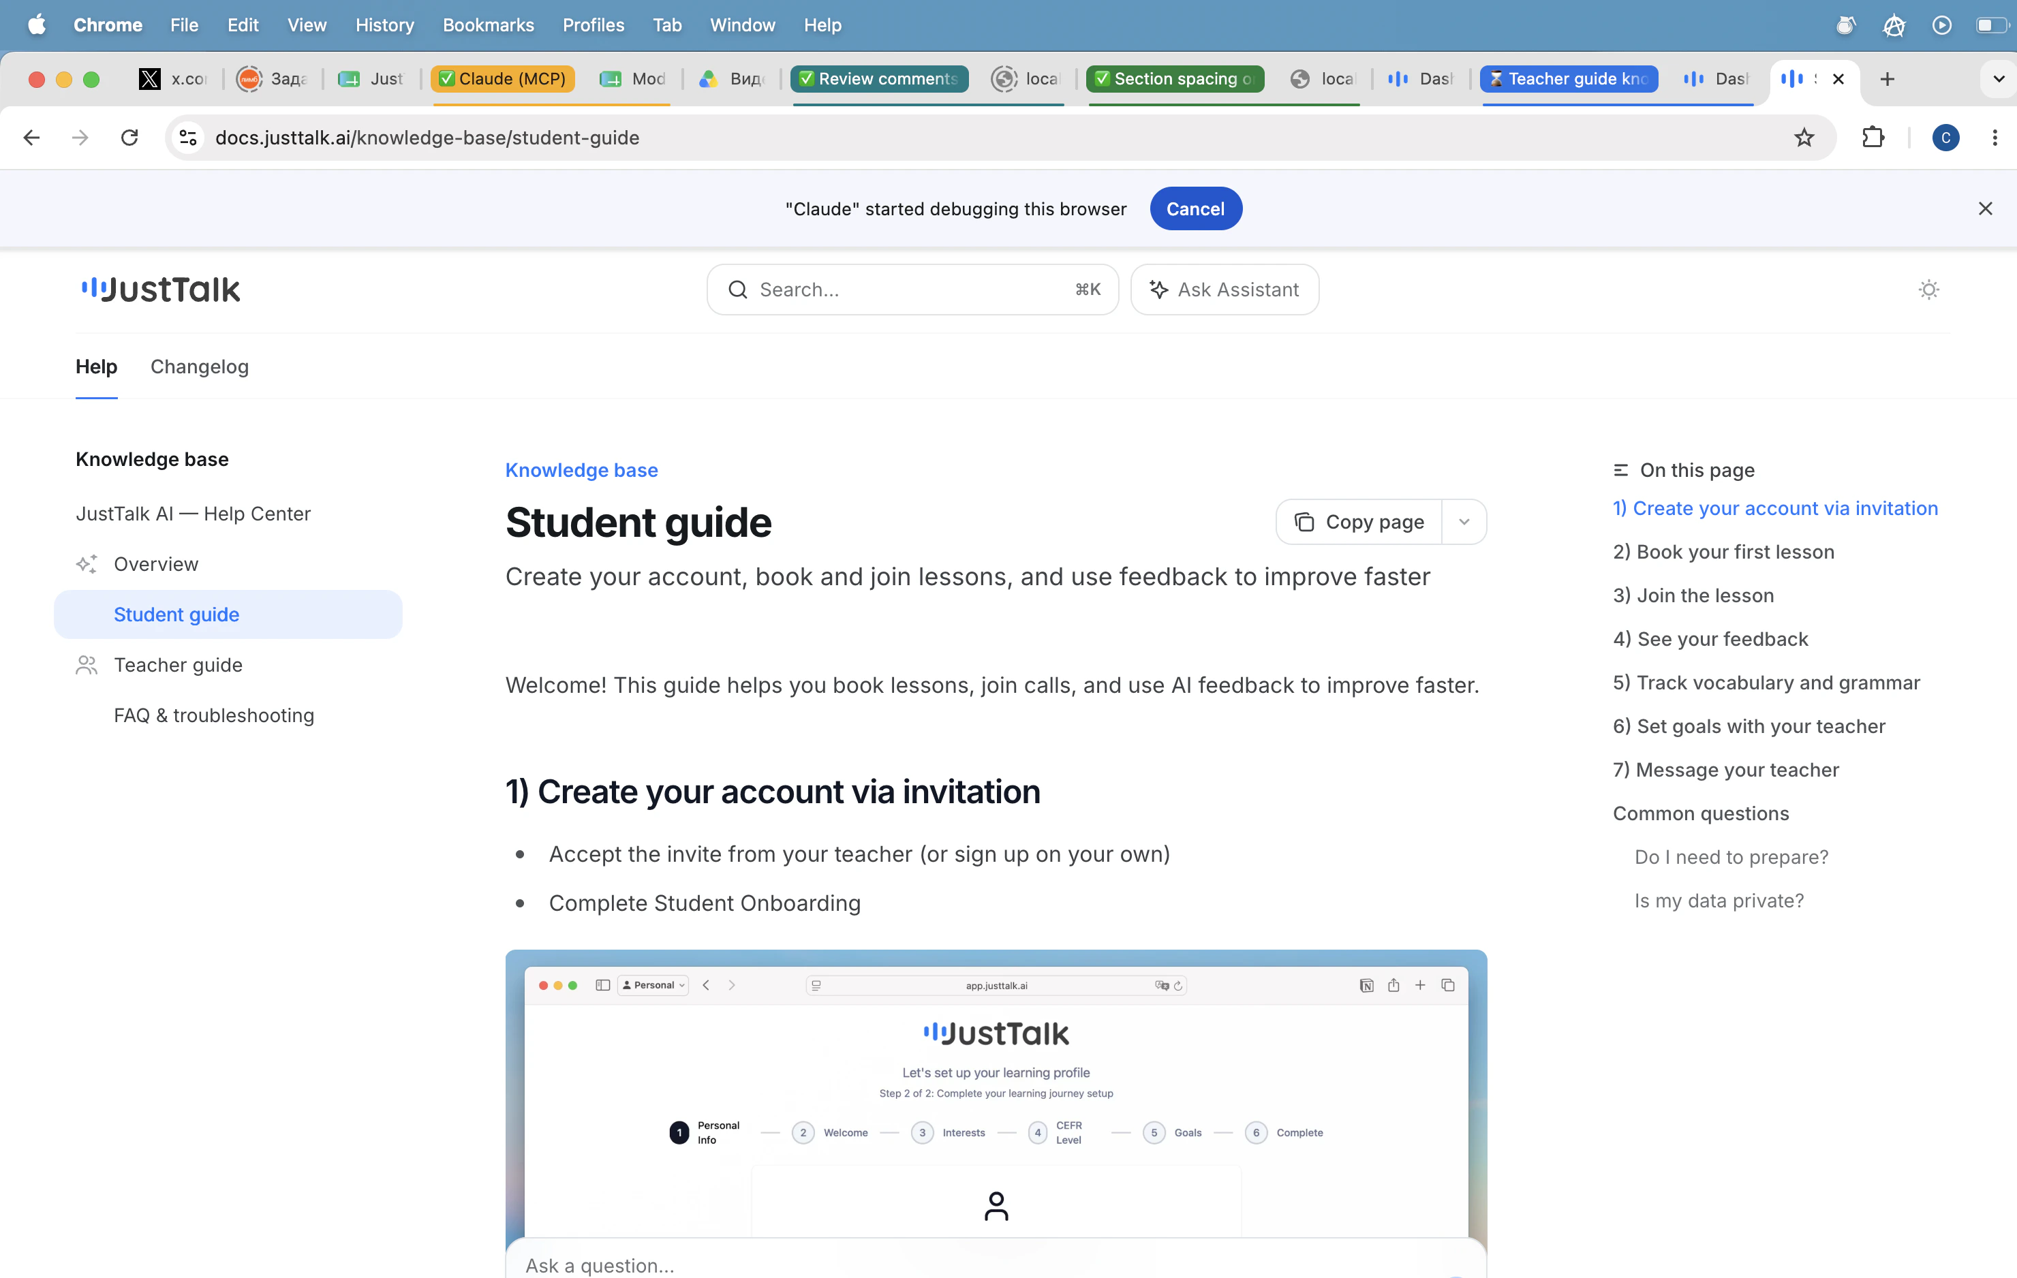Click the bear icon in menu bar
Viewport: 2017px width, 1278px height.
coord(1845,25)
